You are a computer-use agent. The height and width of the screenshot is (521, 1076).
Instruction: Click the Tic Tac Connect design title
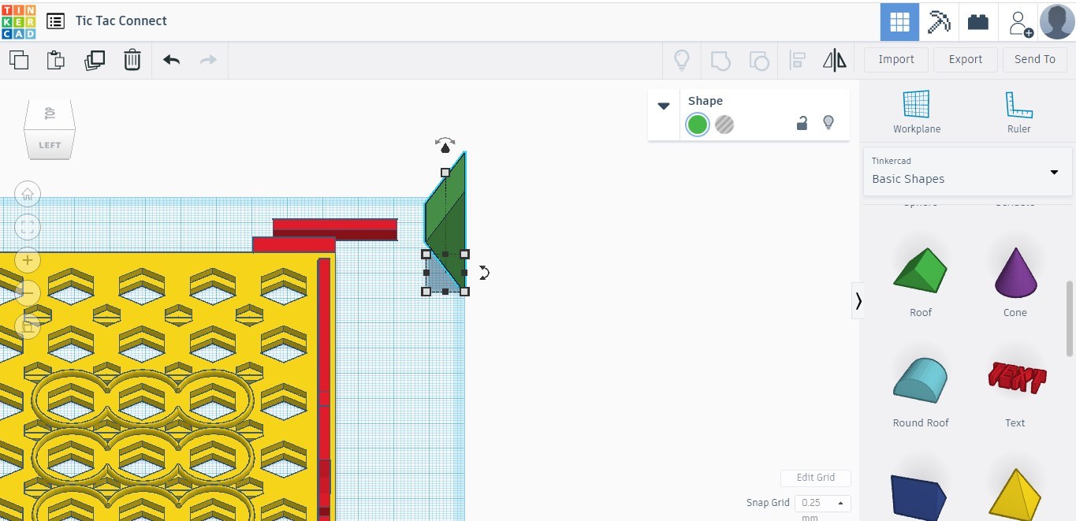pyautogui.click(x=121, y=21)
